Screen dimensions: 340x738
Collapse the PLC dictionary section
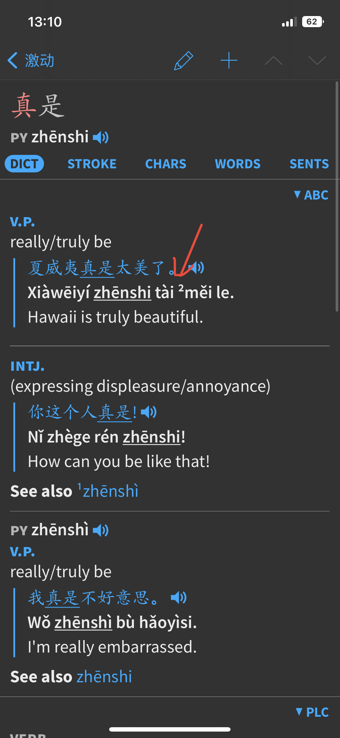pyautogui.click(x=312, y=712)
